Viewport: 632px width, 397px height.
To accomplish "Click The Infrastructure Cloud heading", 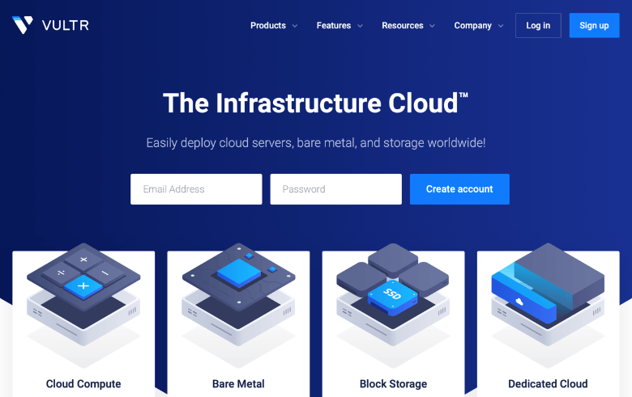I will (x=315, y=103).
